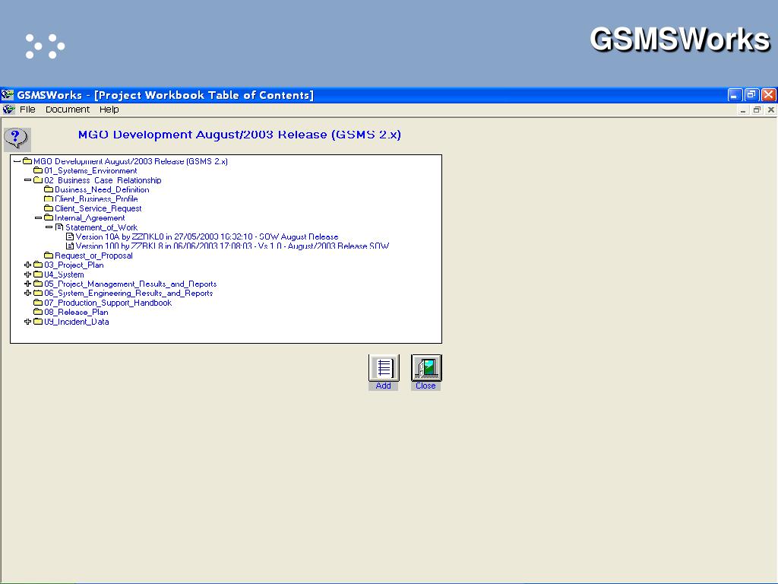Click the question mark help bubble icon
Viewport: 778px width, 584px height.
[17, 138]
